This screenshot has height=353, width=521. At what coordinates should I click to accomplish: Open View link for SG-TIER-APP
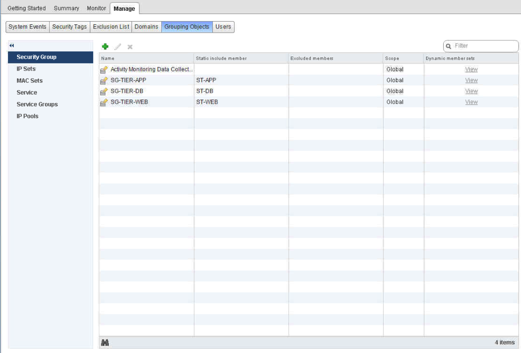coord(471,80)
